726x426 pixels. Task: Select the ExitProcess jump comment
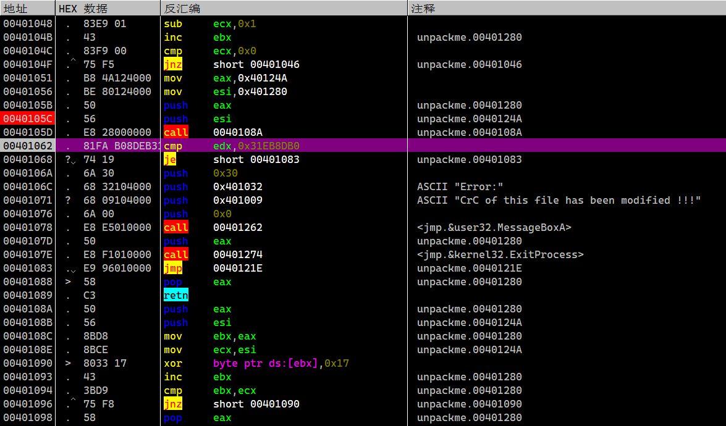coord(500,254)
